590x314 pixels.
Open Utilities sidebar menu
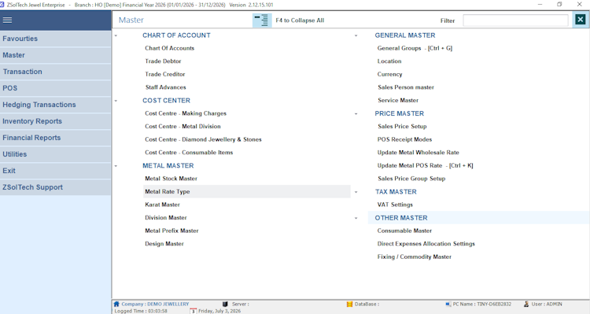55,154
